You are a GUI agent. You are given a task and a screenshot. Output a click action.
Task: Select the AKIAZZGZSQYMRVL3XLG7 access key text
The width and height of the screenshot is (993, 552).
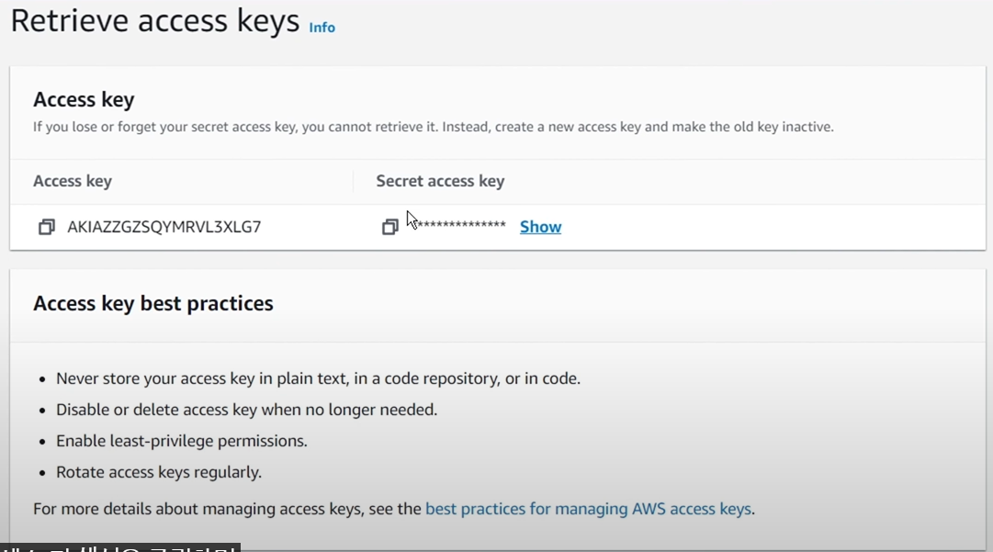tap(164, 227)
